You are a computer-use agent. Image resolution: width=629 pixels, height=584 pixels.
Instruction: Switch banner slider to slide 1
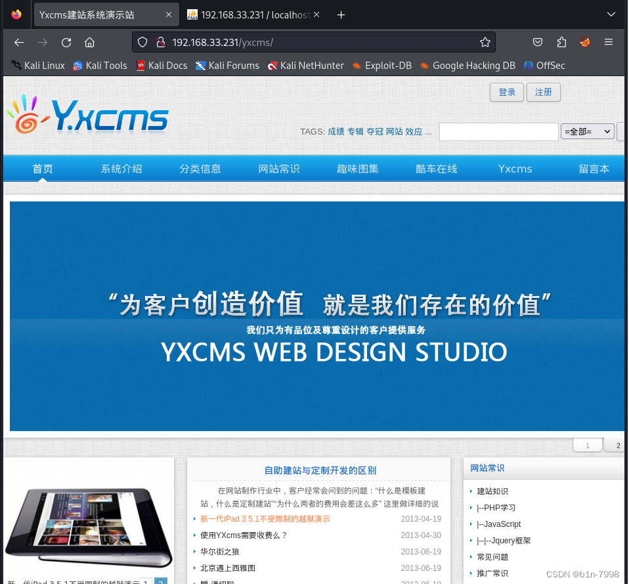tap(588, 445)
